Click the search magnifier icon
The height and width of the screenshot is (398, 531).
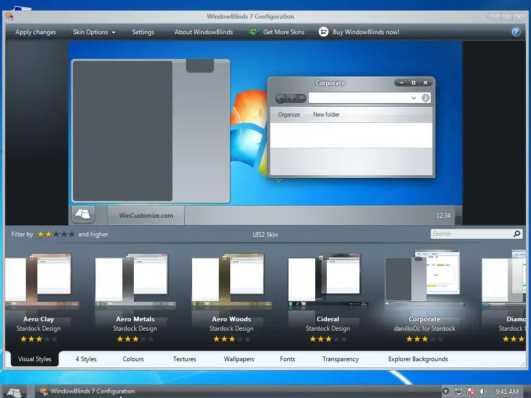coord(517,234)
